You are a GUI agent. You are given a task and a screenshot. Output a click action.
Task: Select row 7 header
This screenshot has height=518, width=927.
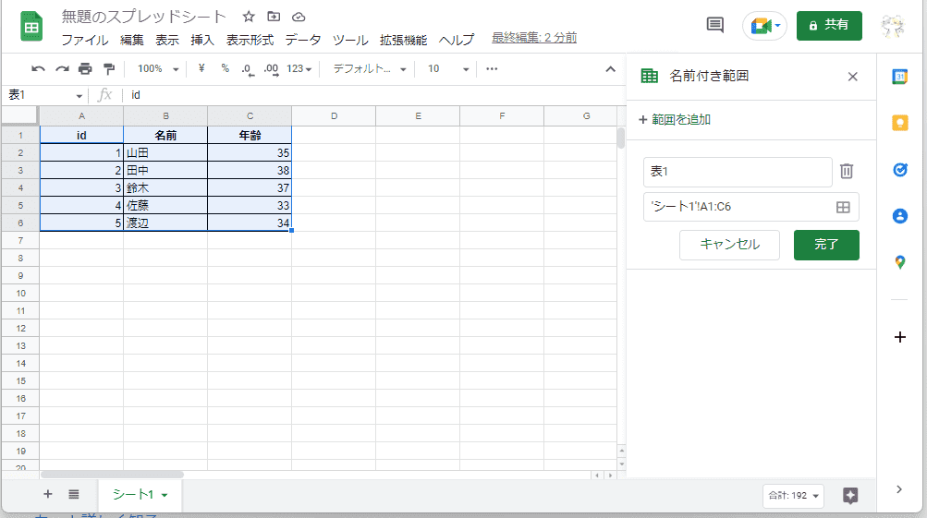point(20,240)
